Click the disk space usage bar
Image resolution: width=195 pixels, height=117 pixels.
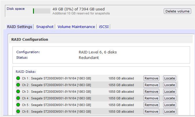[42, 11]
